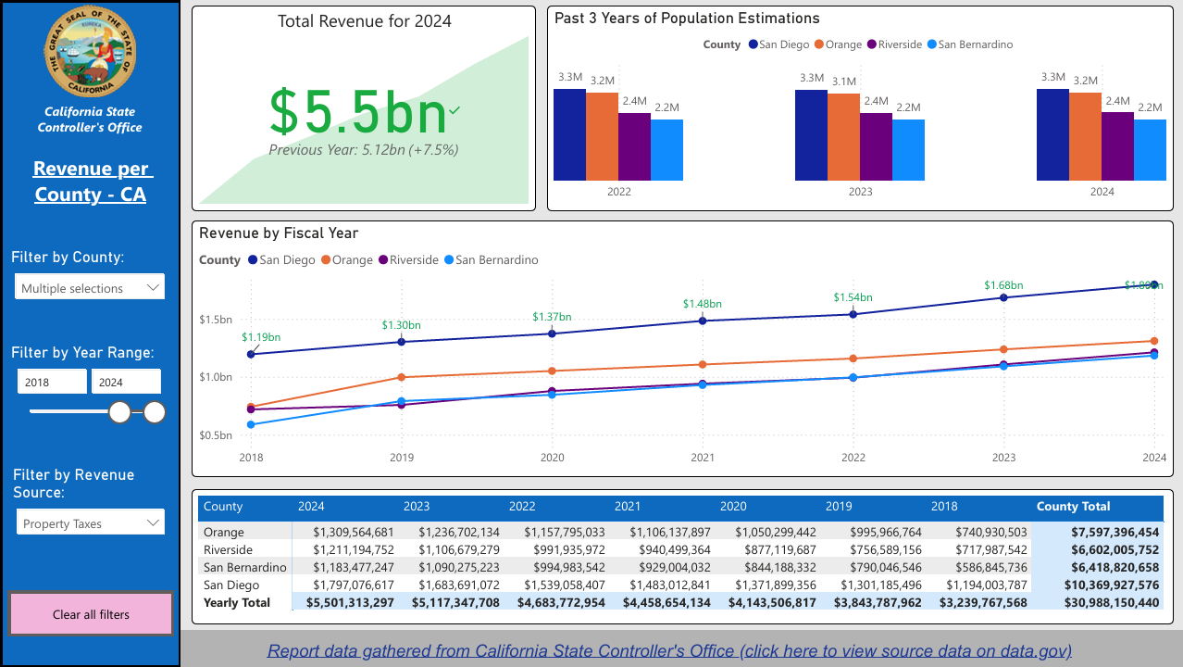Open the Filter by Revenue Source dropdown
The image size is (1183, 667).
[x=90, y=522]
